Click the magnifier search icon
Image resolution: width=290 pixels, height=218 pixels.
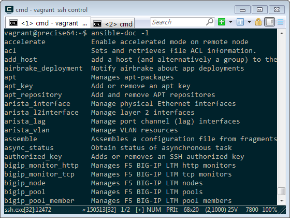(210, 22)
